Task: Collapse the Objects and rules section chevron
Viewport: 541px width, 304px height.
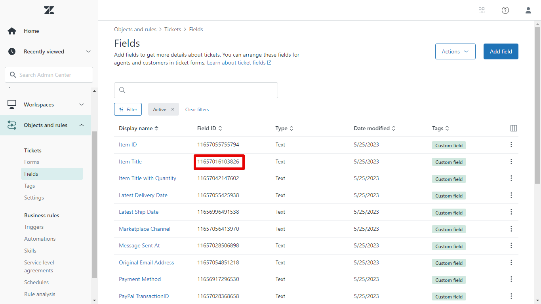Action: click(82, 125)
